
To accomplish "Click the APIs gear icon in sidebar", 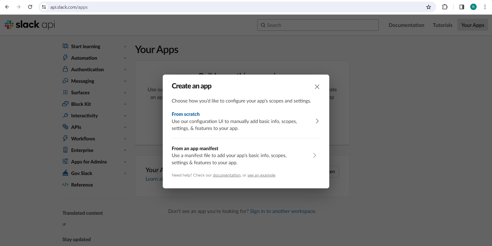I will coord(65,127).
